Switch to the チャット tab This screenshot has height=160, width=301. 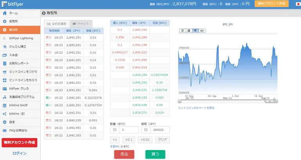(81, 24)
